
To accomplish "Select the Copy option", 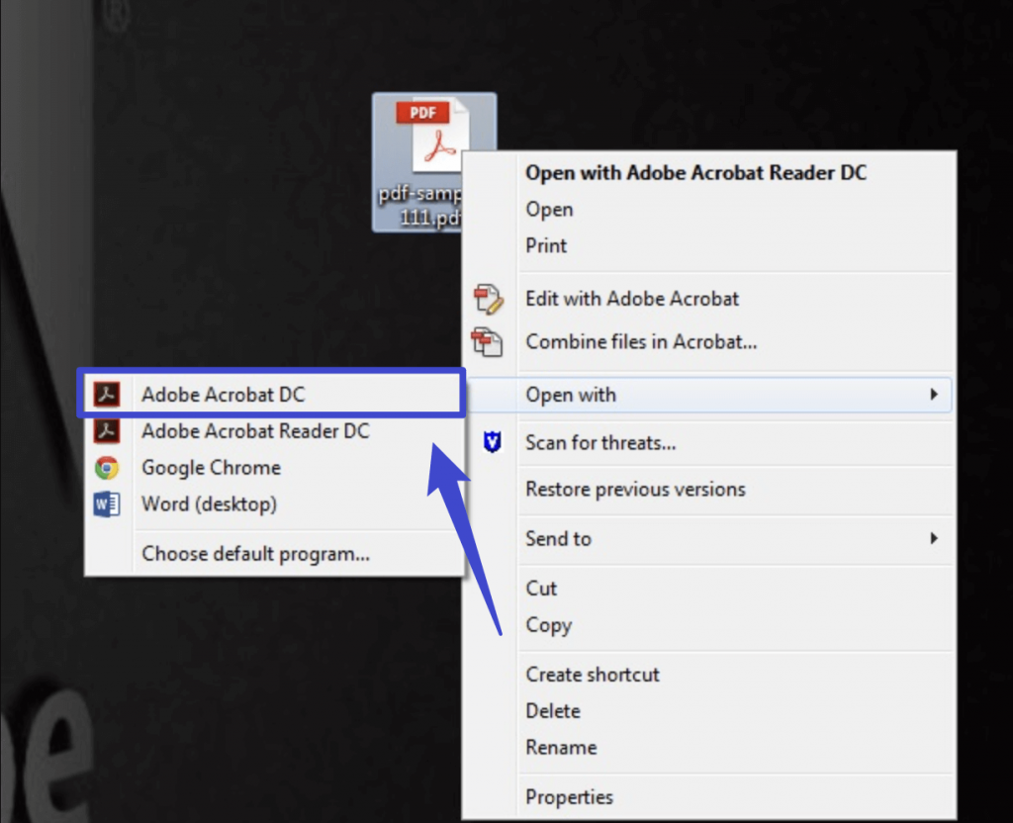I will 549,625.
